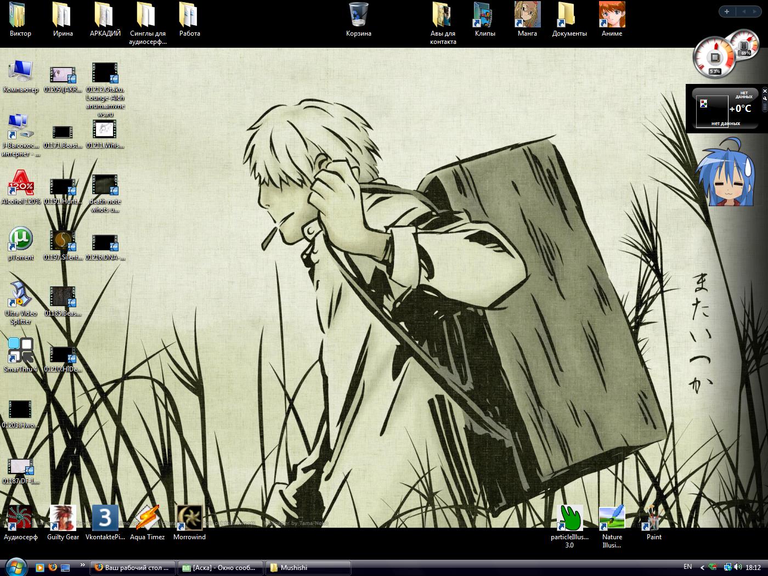Launch Media Player from quick launch
The width and height of the screenshot is (768, 576).
39,568
